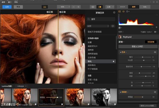Click the histogram panel icon
This screenshot has width=159, height=108.
[x=120, y=11]
